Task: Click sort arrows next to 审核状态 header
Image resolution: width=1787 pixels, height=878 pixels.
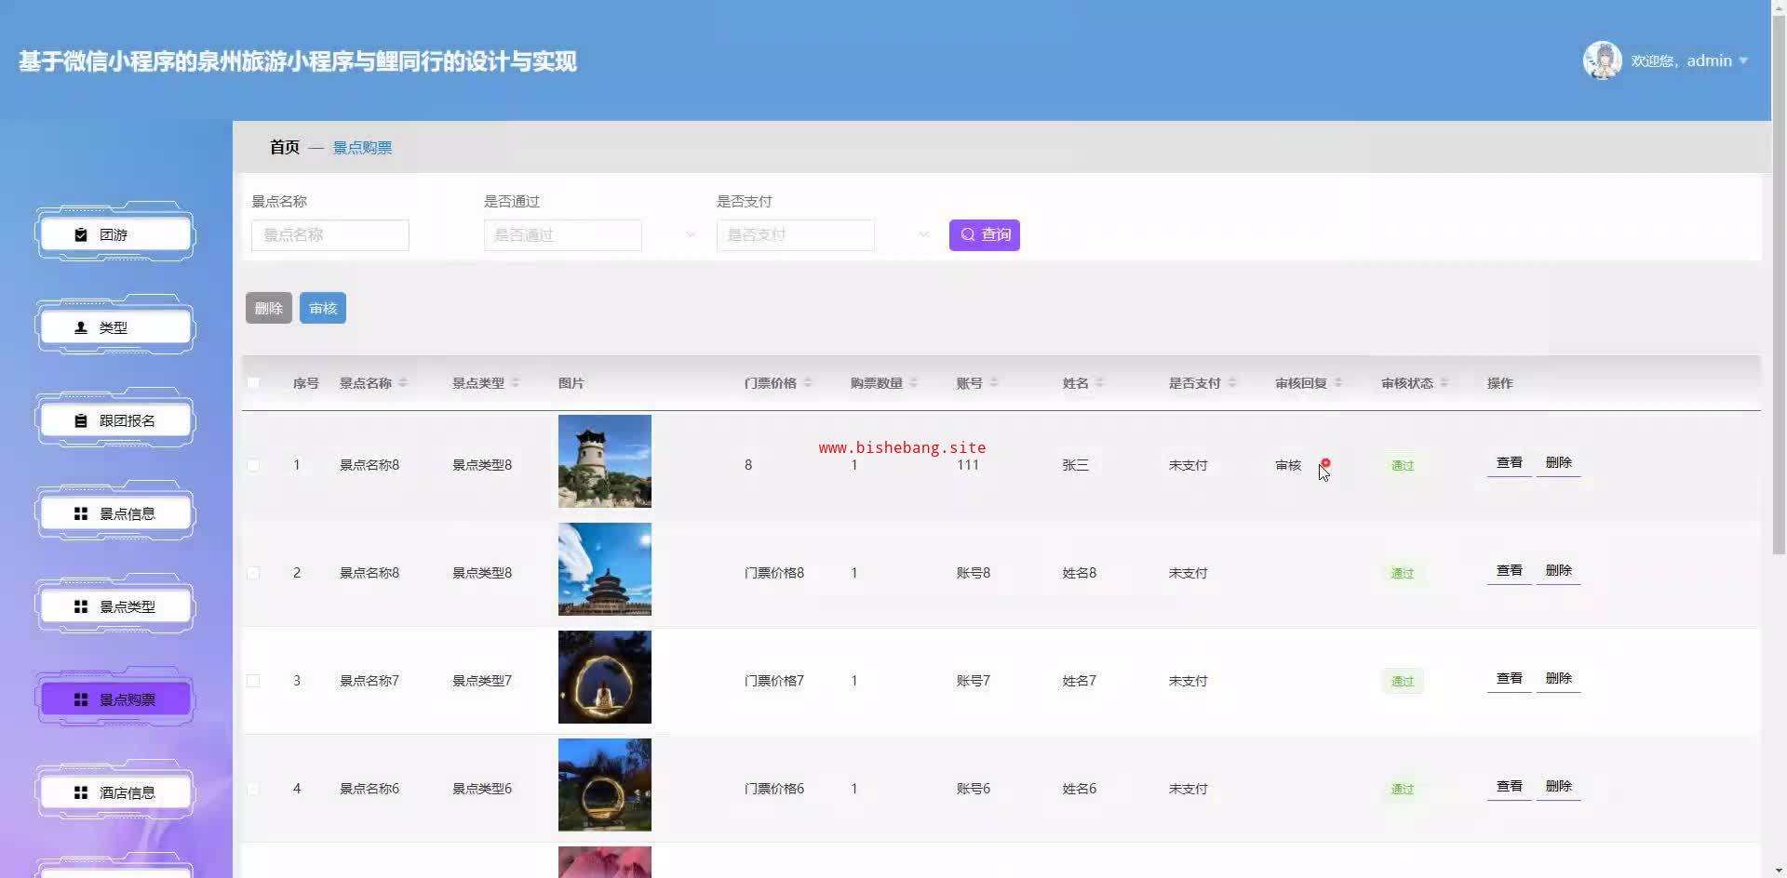Action: point(1444,383)
